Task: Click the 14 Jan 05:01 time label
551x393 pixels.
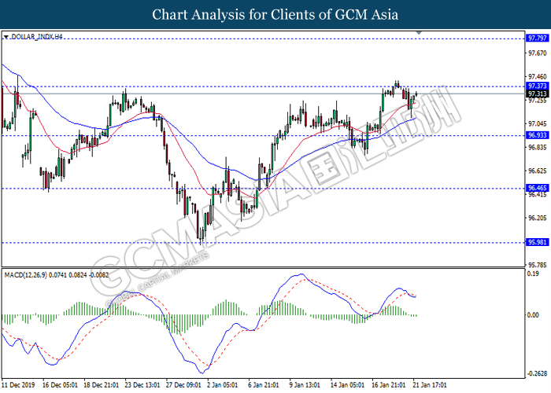Action: [x=348, y=385]
